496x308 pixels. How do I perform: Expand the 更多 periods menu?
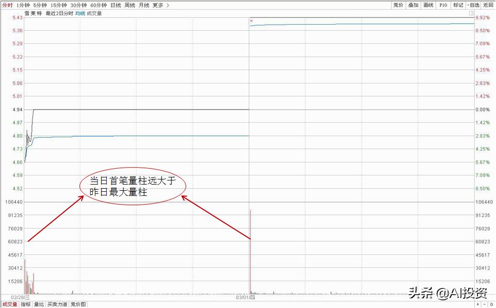point(161,5)
